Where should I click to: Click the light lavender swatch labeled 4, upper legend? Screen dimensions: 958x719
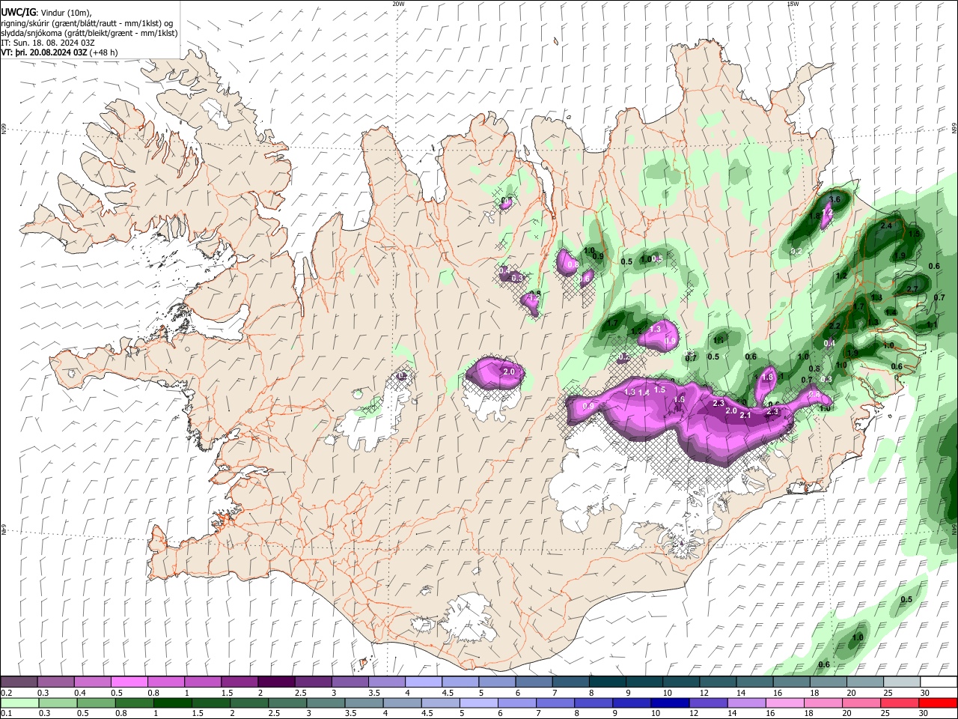click(x=422, y=682)
